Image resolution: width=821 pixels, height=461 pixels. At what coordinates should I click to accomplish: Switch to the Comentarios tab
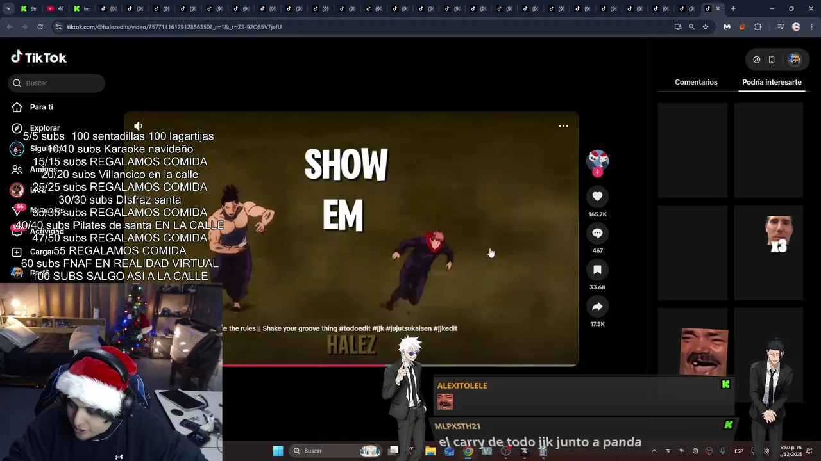pyautogui.click(x=696, y=82)
